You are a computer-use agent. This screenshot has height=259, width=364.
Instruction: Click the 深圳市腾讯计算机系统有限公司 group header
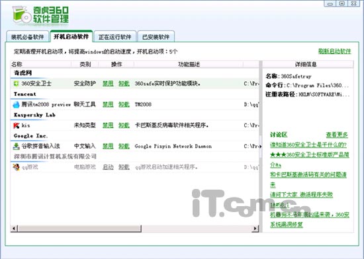[x=55, y=157]
